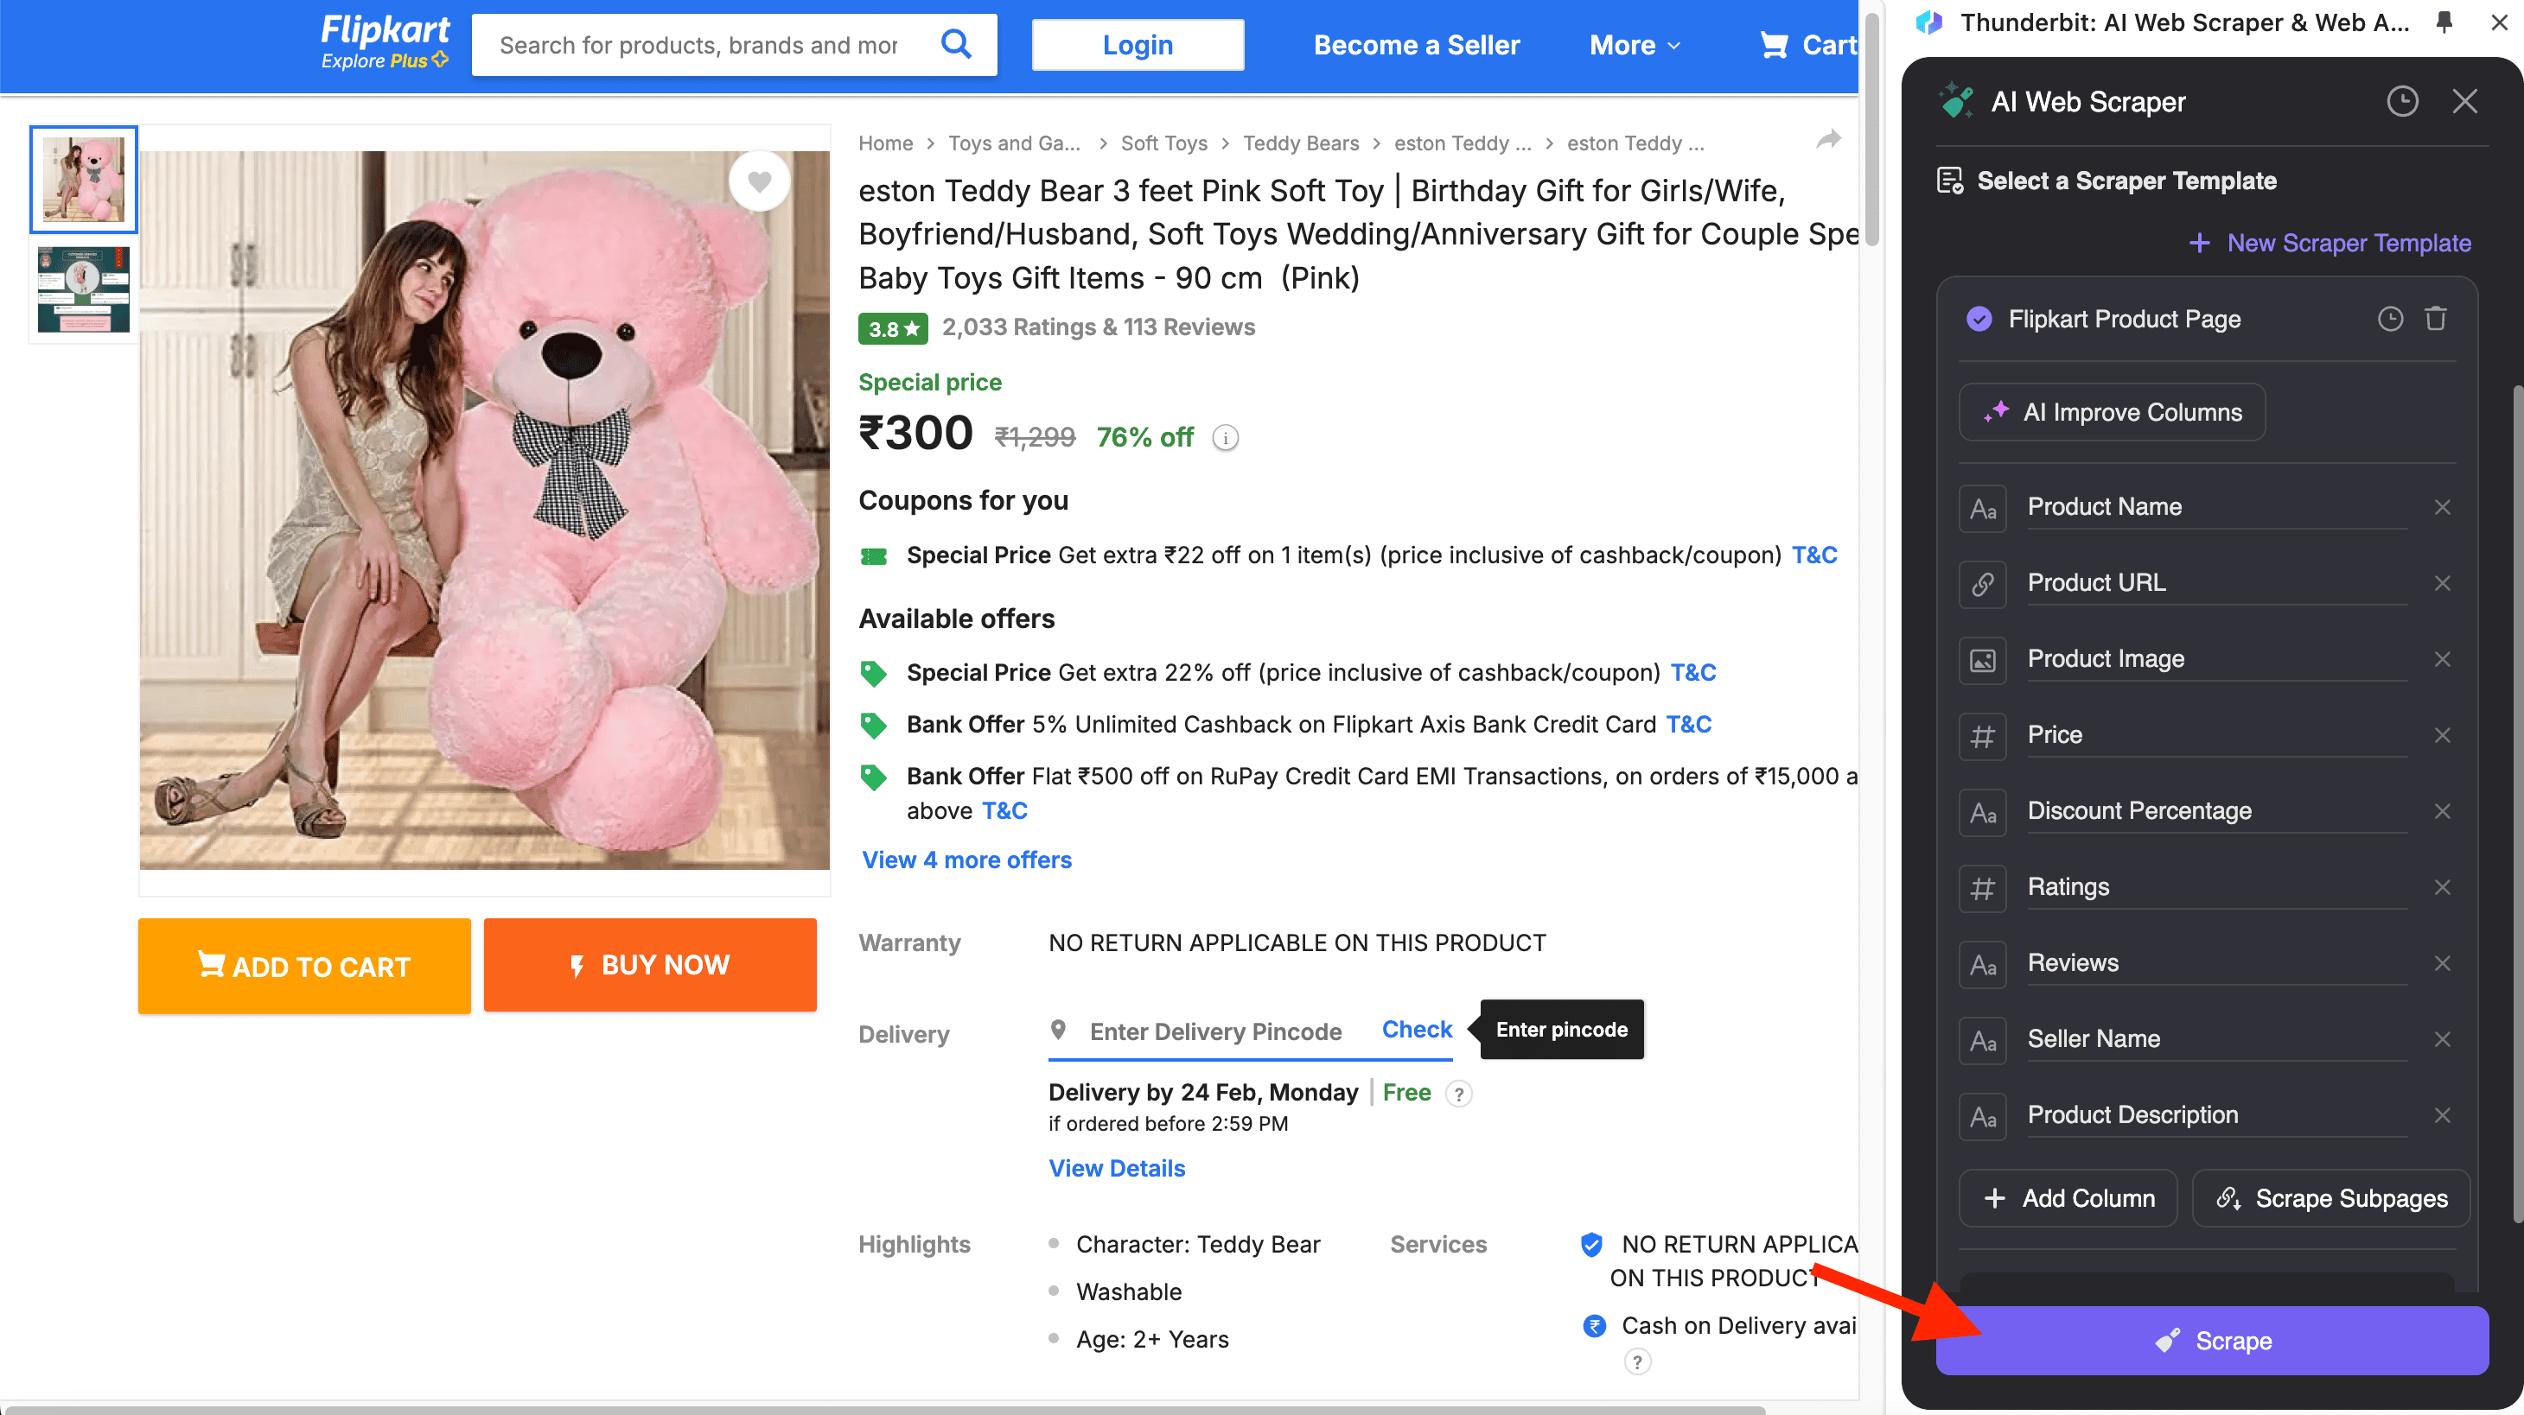
Task: Select the Flipkart Product Page template checkmark
Action: pyautogui.click(x=1979, y=320)
